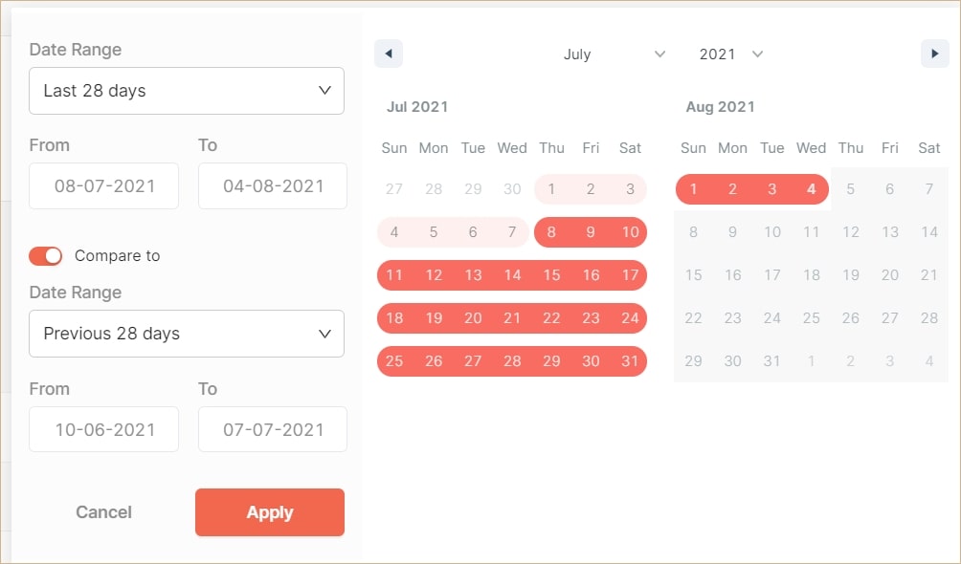Click the Apply button
Image resolution: width=961 pixels, height=564 pixels.
point(270,512)
